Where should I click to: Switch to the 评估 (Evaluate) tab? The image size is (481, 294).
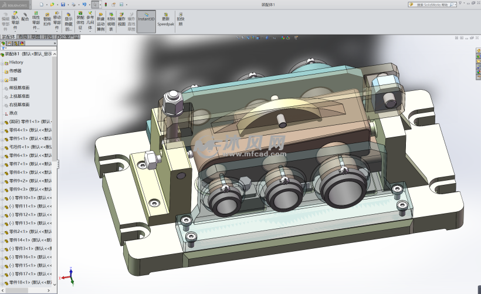pyautogui.click(x=49, y=36)
